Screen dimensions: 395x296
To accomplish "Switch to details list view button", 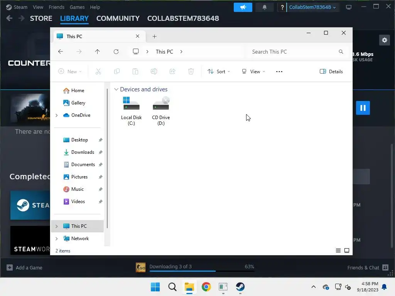I will [x=338, y=251].
